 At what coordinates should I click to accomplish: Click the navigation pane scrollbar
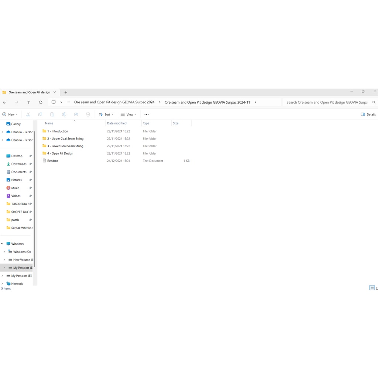pos(35,199)
